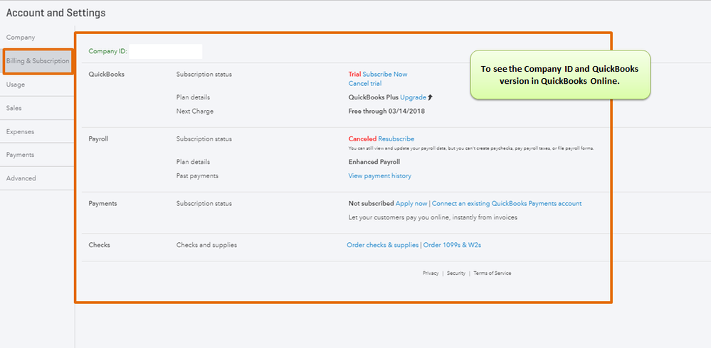Click the Company ID label
Screen dimensions: 711x348
click(x=108, y=52)
